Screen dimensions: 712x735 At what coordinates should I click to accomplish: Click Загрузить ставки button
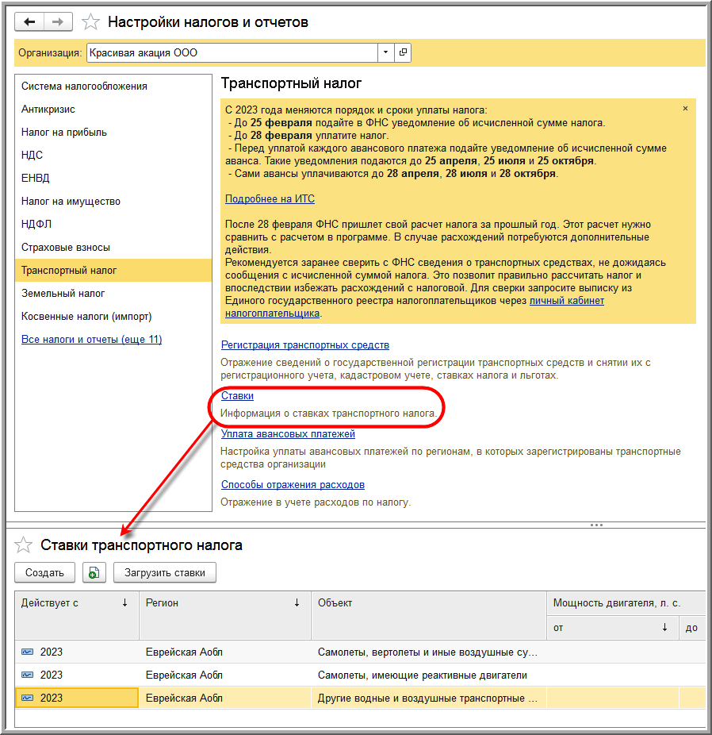(x=165, y=573)
